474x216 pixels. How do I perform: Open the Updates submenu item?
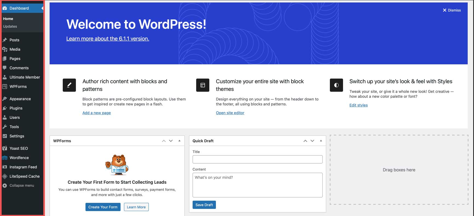coord(10,27)
